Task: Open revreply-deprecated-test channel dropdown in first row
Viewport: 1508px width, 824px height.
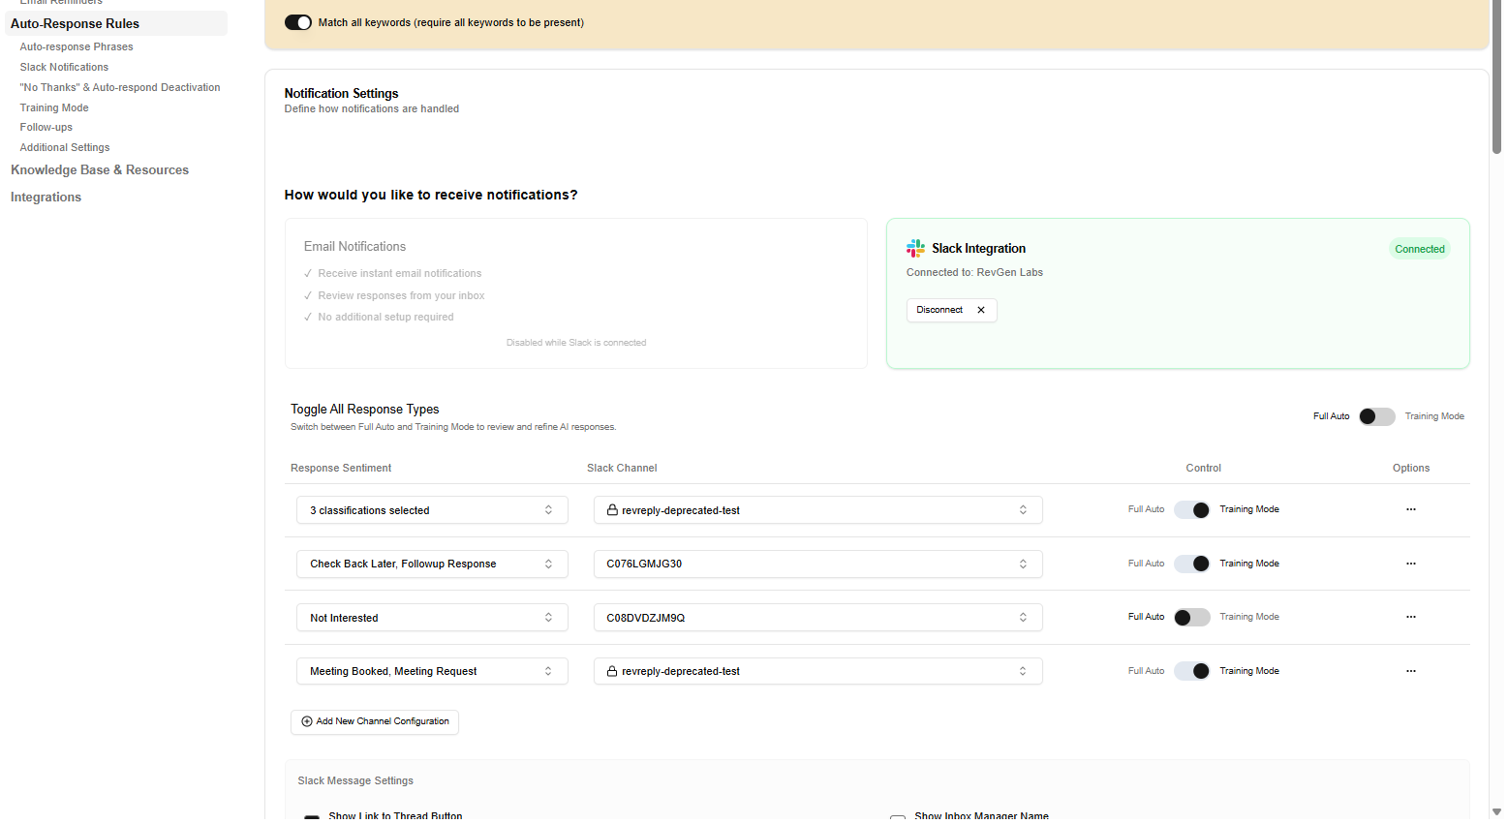Action: click(817, 510)
